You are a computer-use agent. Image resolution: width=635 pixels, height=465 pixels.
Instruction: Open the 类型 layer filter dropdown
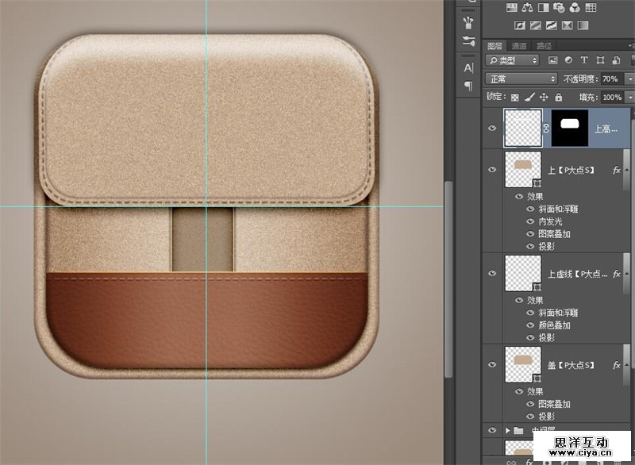click(x=512, y=60)
